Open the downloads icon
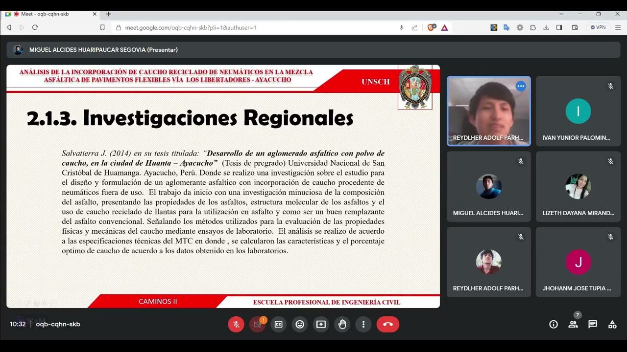This screenshot has width=627, height=352. 546,27
